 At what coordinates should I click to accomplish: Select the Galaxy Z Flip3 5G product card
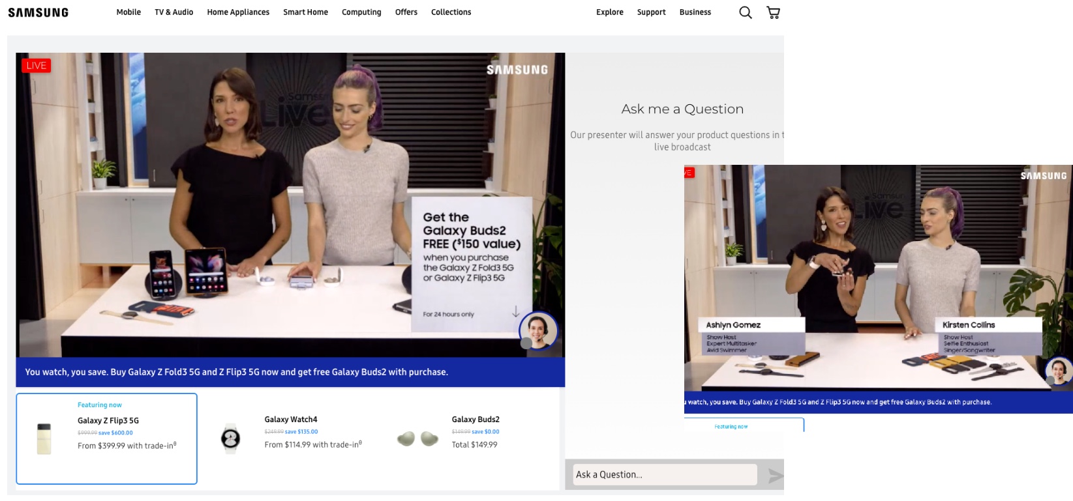point(106,438)
